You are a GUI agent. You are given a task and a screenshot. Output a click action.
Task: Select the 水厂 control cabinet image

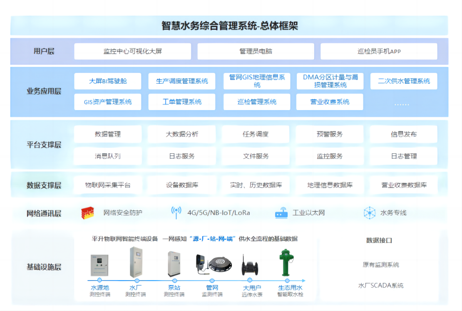(x=136, y=262)
